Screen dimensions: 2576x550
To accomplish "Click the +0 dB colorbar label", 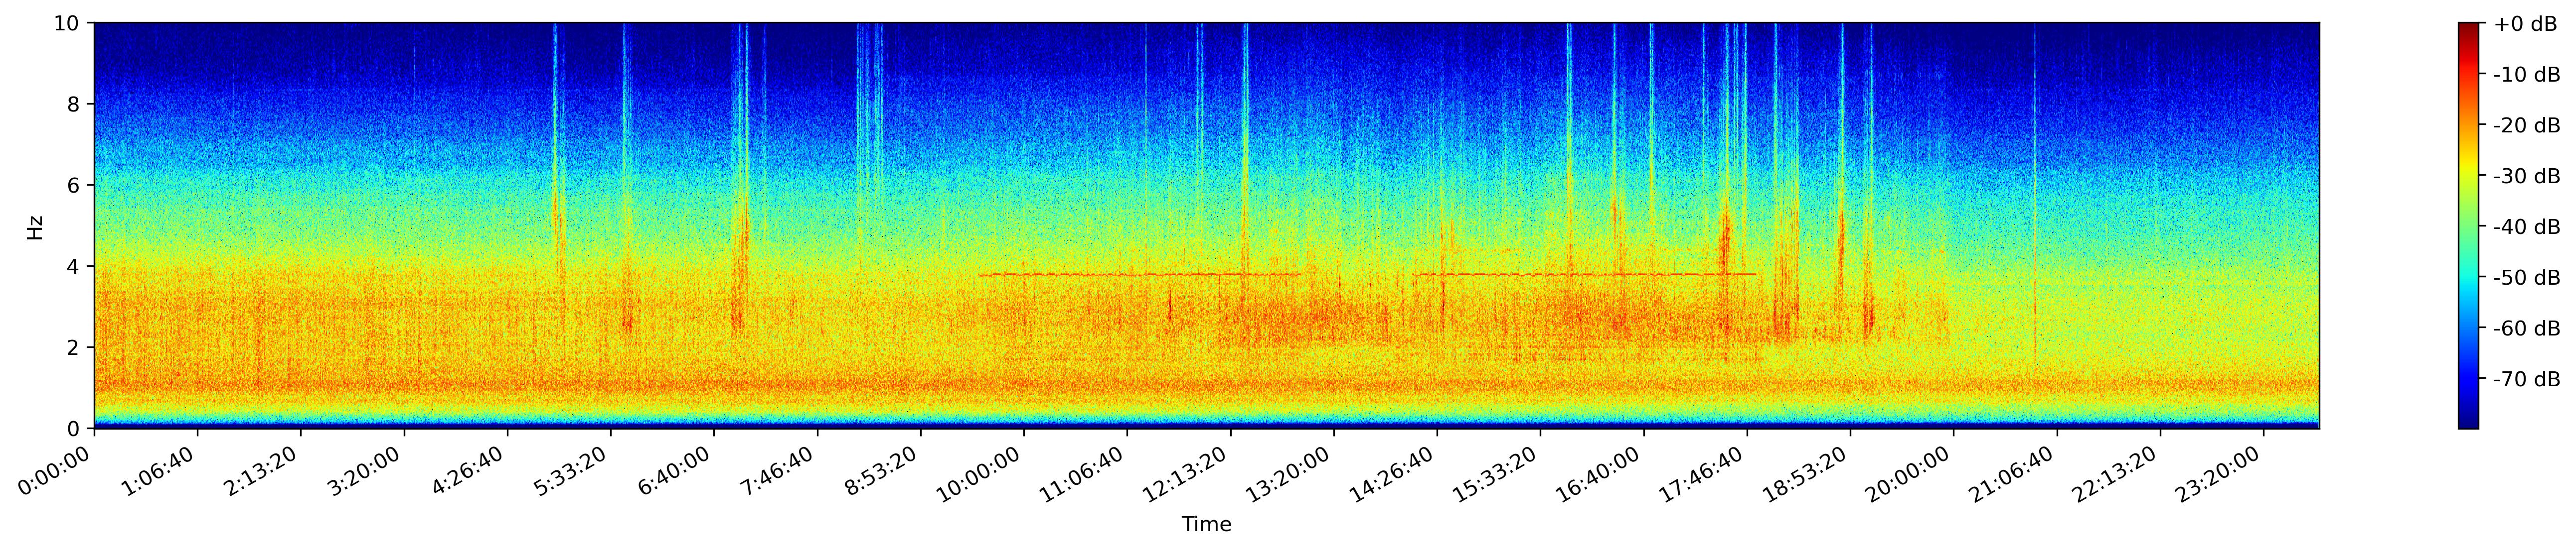I will coord(2525,24).
